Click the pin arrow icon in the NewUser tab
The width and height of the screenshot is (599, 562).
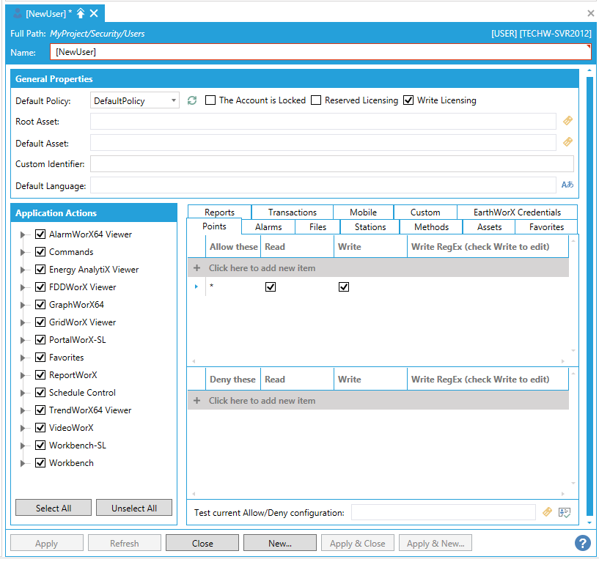point(81,13)
